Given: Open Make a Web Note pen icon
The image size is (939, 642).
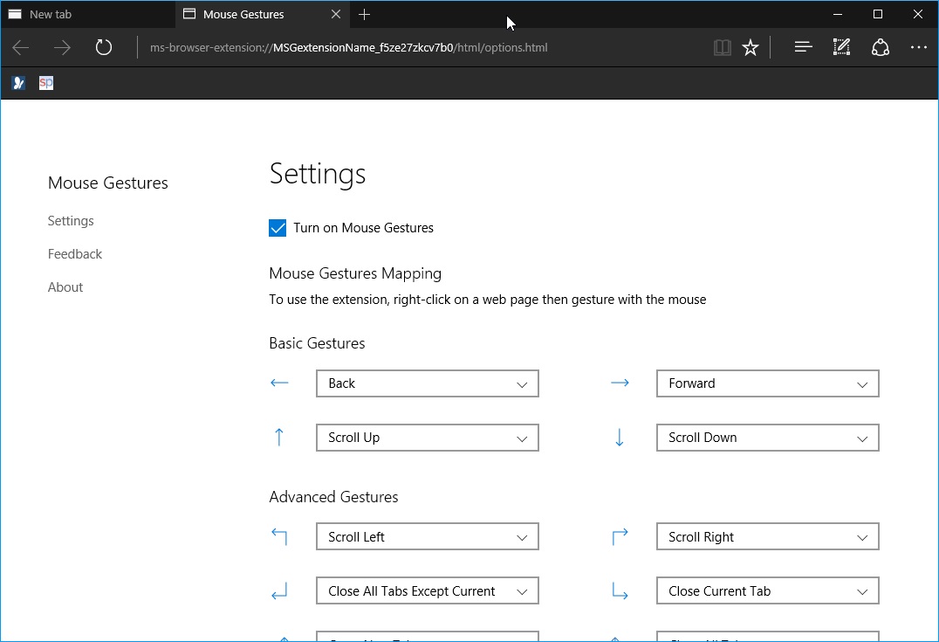Looking at the screenshot, I should pos(841,47).
